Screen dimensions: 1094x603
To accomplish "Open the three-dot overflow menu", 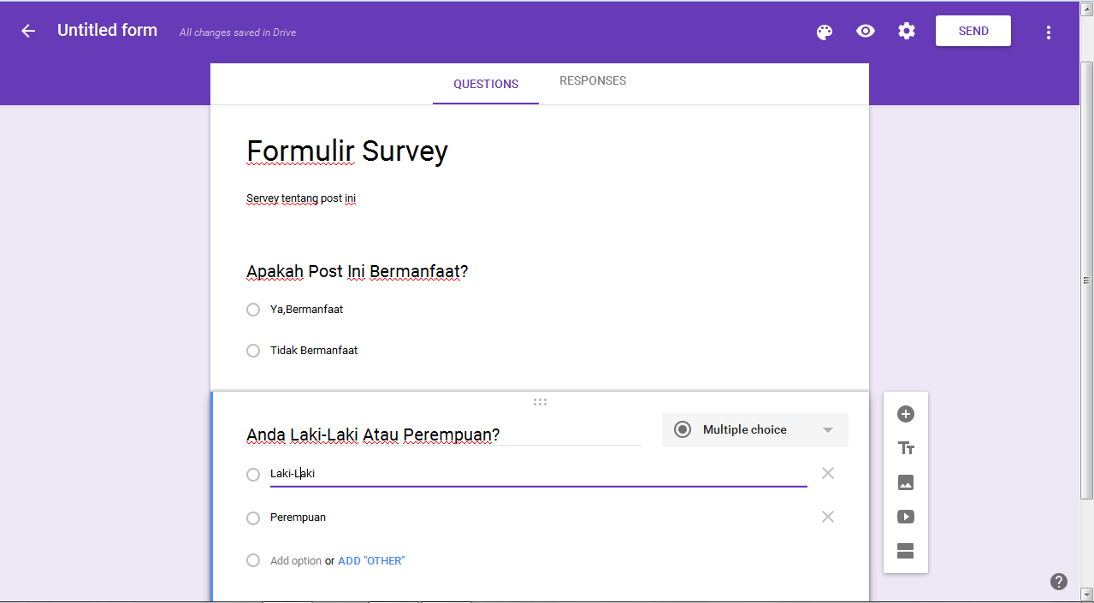I will coord(1048,32).
